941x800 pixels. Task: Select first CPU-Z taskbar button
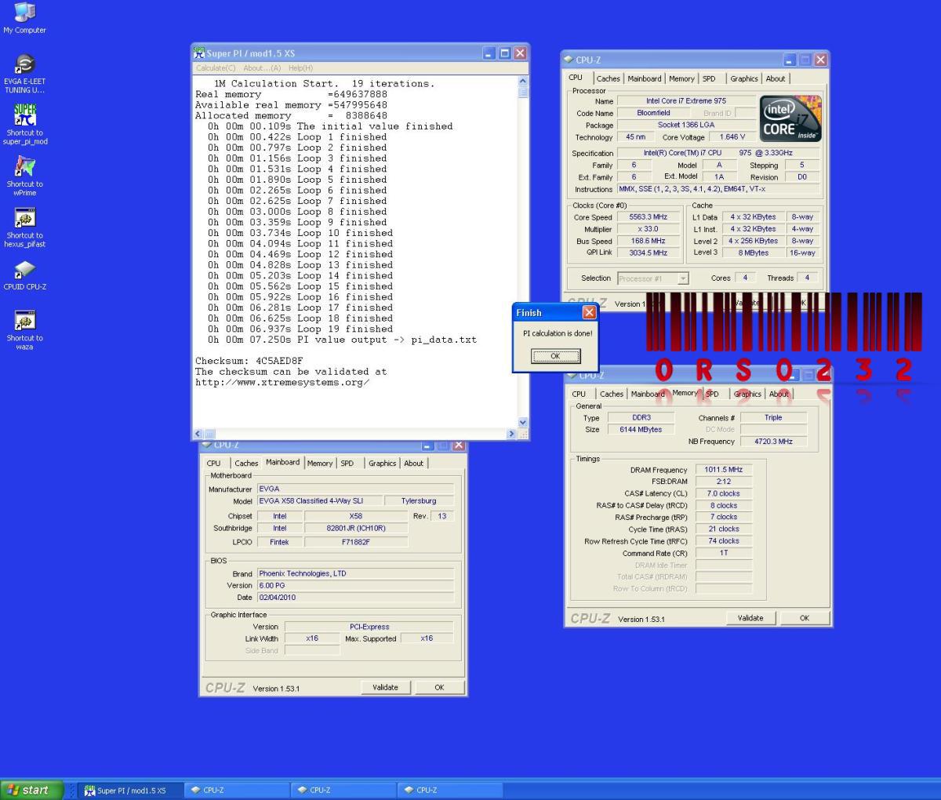point(238,790)
